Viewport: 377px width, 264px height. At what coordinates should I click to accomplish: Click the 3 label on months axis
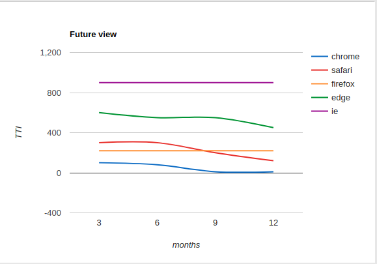tap(99, 223)
